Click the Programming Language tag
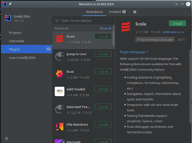The height and width of the screenshot is (143, 192). pos(155,39)
